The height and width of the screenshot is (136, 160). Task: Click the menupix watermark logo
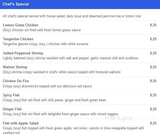119,118
